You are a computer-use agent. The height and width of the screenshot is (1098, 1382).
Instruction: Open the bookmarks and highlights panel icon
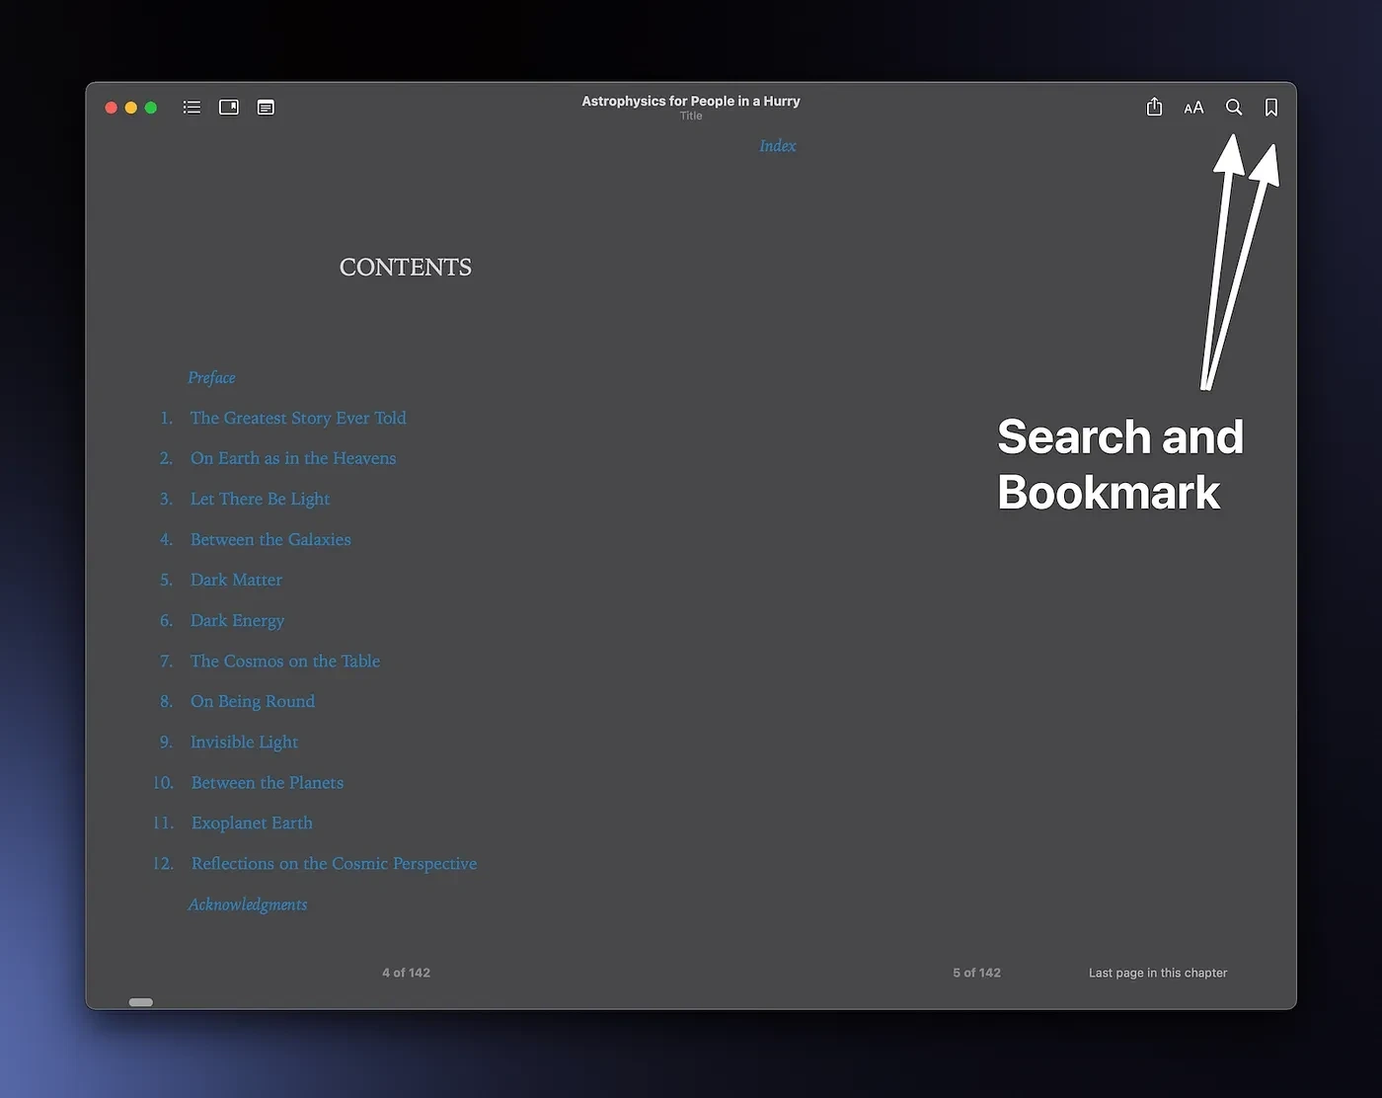[229, 108]
